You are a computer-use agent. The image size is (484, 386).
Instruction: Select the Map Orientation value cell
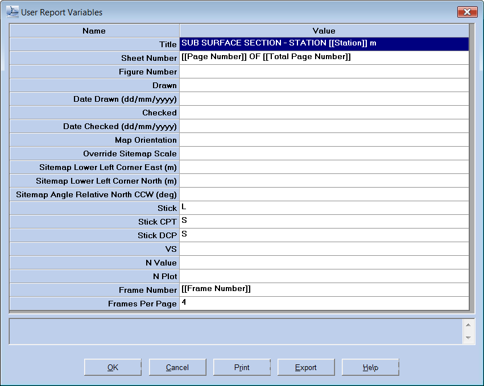pos(324,140)
